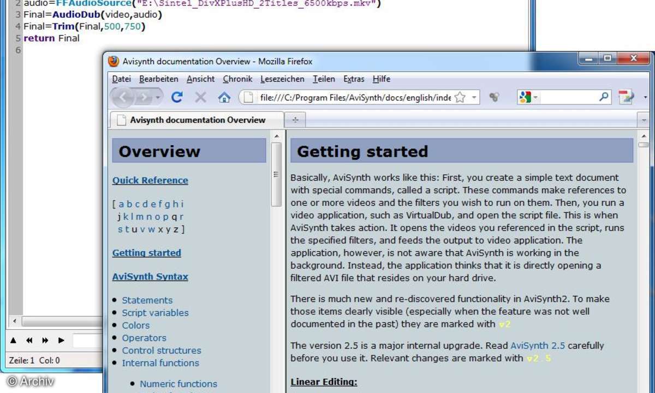Open the Statements link
655x393 pixels.
147,300
